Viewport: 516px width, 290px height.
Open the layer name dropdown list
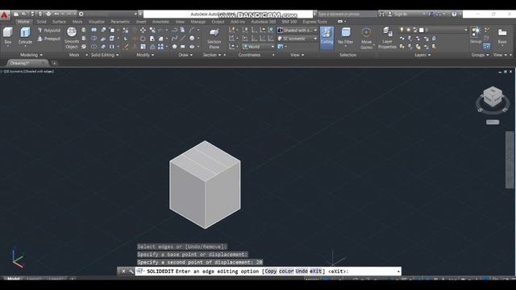(x=466, y=30)
